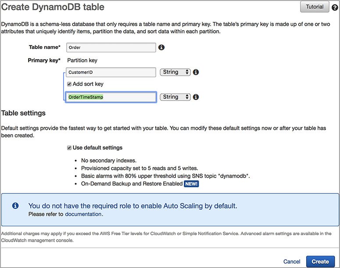Click the Create DynamoDB table heading
The image size is (340, 268).
click(53, 7)
